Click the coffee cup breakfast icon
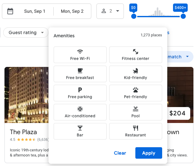This screenshot has height=166, width=196. 80,71
